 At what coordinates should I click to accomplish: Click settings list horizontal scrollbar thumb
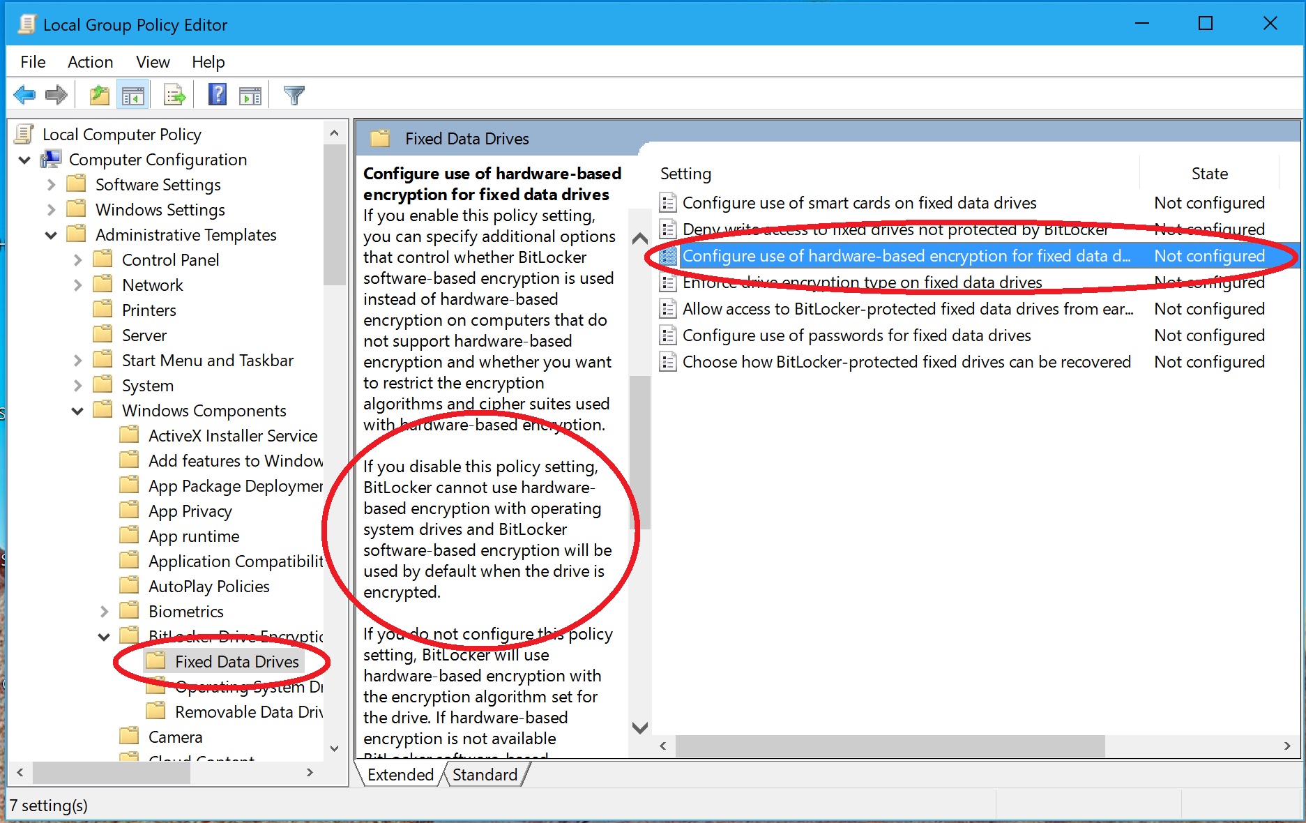(890, 746)
